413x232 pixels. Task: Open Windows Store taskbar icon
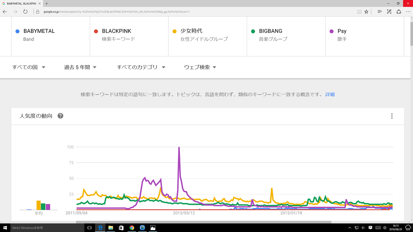121,227
